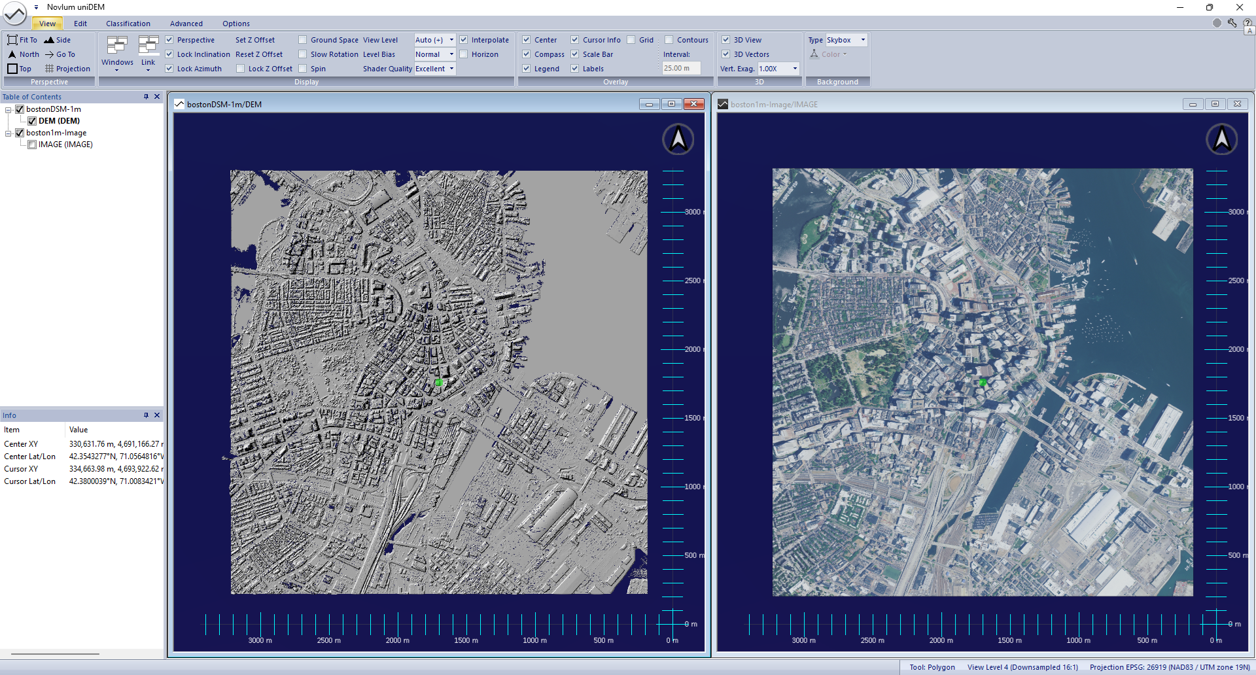Minimize the boston1m-Image/IMAGE window

coord(1193,104)
